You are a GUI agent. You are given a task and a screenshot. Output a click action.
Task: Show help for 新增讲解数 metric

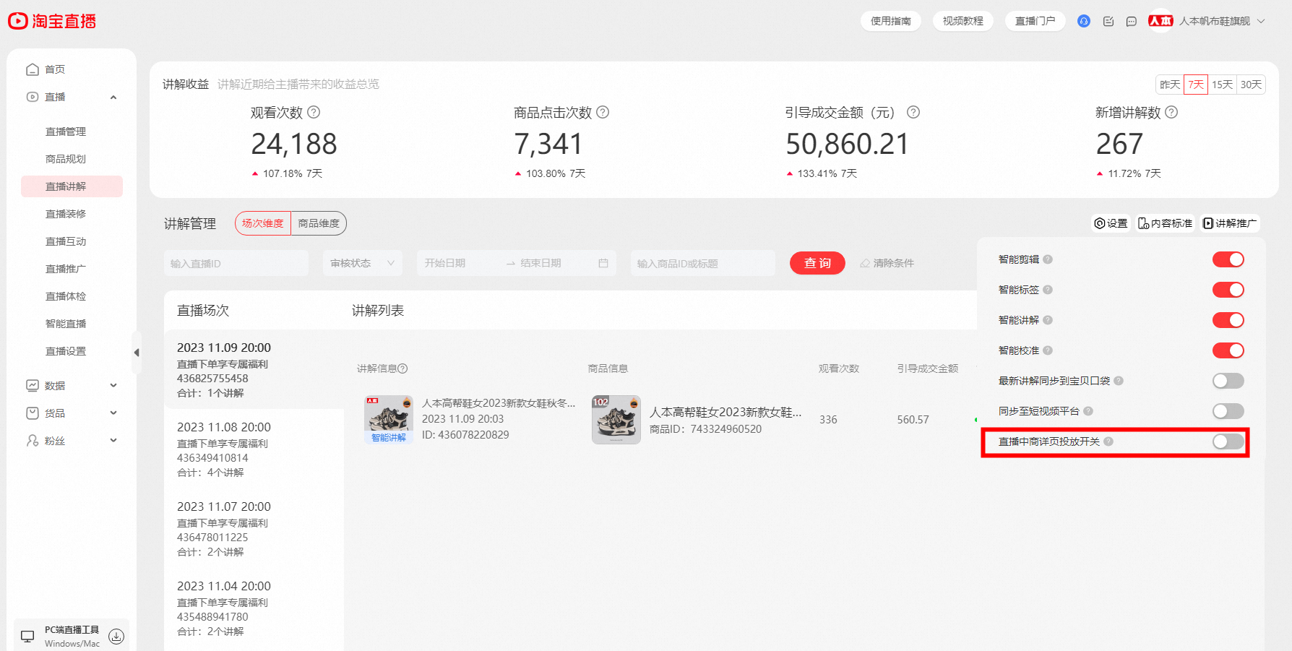1171,112
